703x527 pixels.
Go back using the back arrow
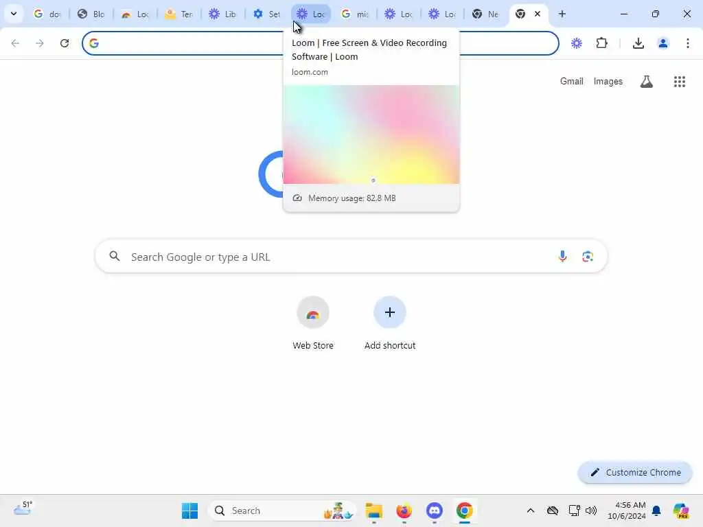pos(15,43)
